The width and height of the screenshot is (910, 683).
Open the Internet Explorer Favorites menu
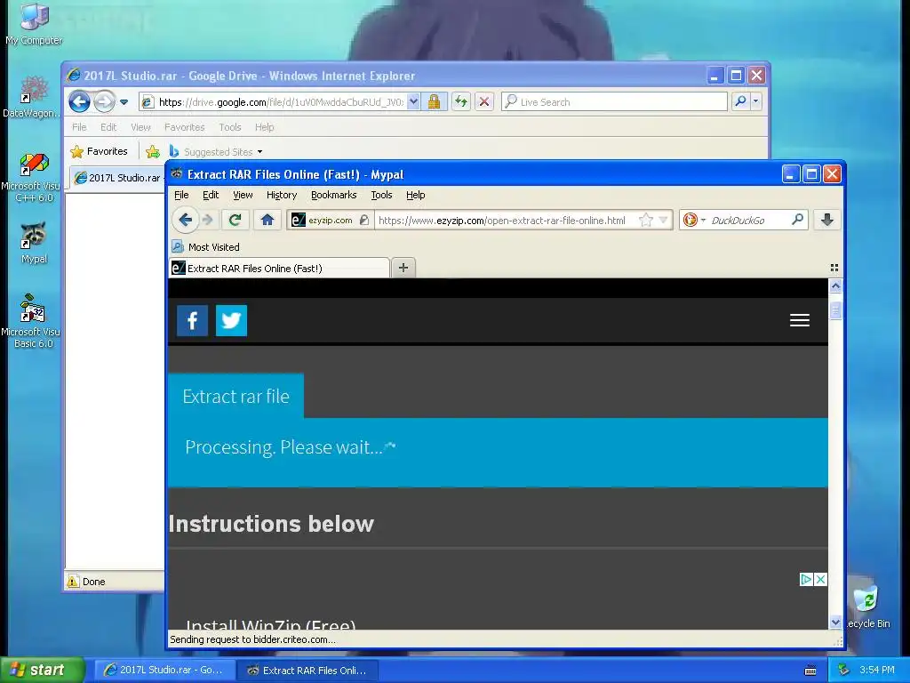tap(185, 127)
